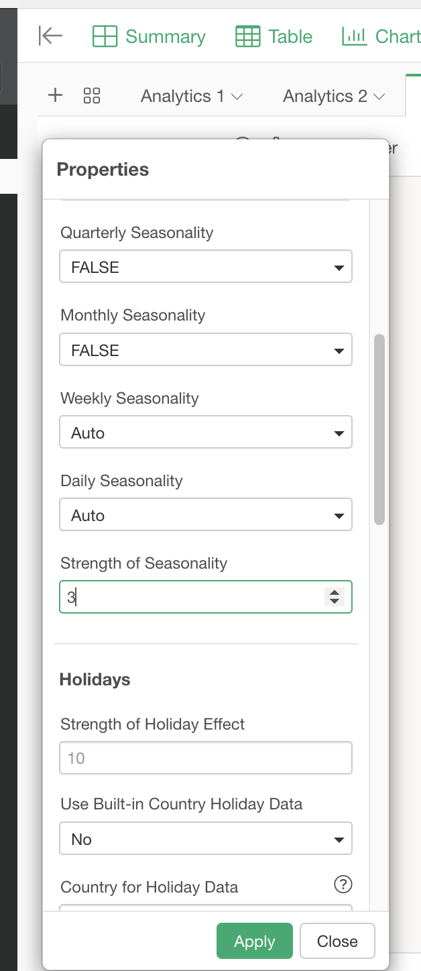Click the Table view icon
421x971 pixels.
point(248,36)
